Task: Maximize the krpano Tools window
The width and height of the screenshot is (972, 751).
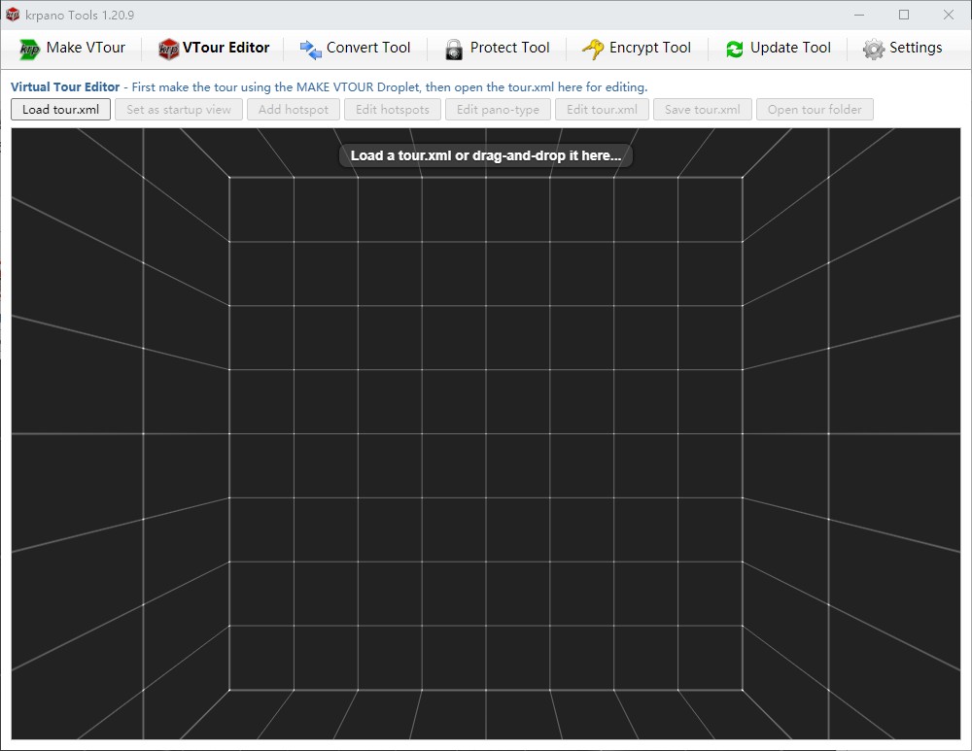Action: (x=904, y=15)
